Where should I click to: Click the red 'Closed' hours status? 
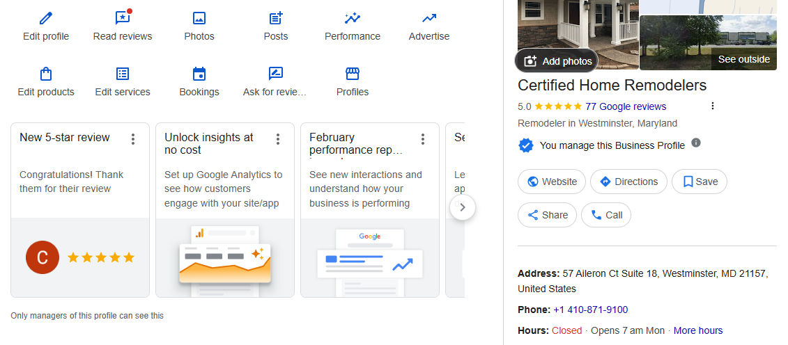point(567,331)
